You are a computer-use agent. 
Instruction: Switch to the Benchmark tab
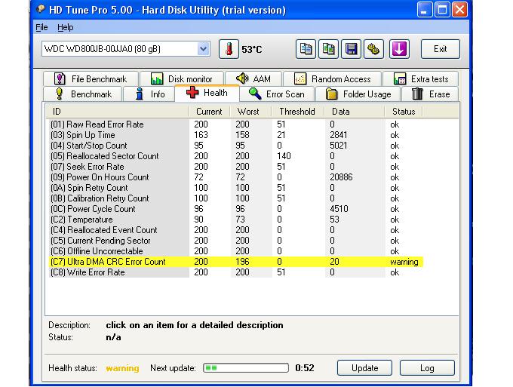[83, 94]
